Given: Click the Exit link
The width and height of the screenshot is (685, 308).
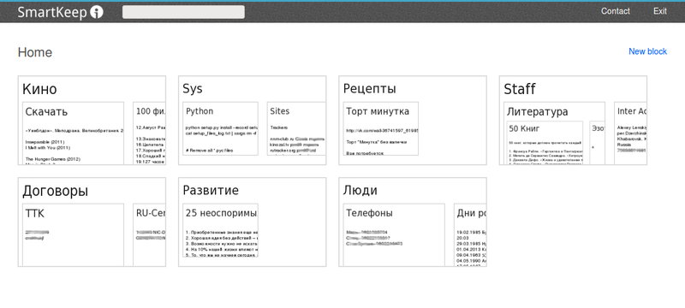Looking at the screenshot, I should [660, 11].
